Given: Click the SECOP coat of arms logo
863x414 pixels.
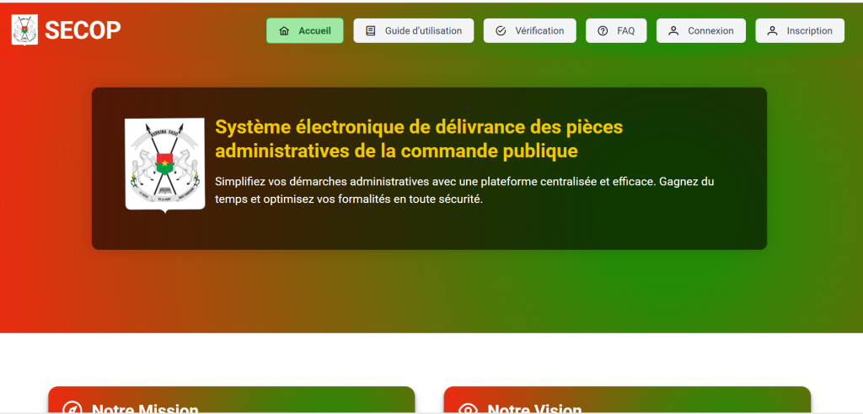Looking at the screenshot, I should (x=24, y=30).
